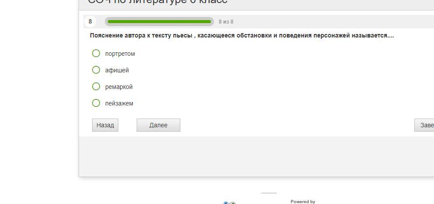This screenshot has width=434, height=204.
Task: Click the question number 8 badge
Action: (90, 21)
